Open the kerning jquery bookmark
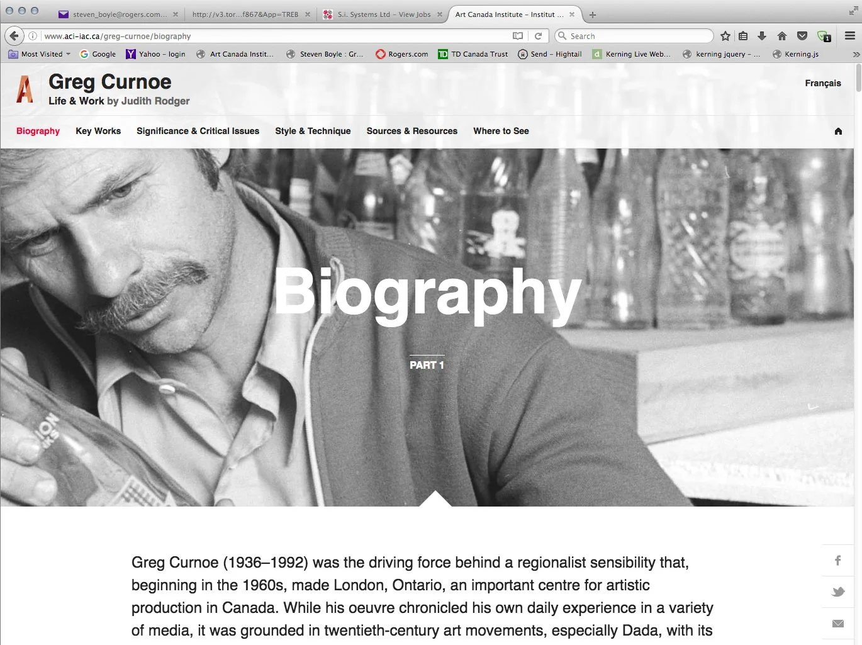Image resolution: width=862 pixels, height=645 pixels. point(722,54)
